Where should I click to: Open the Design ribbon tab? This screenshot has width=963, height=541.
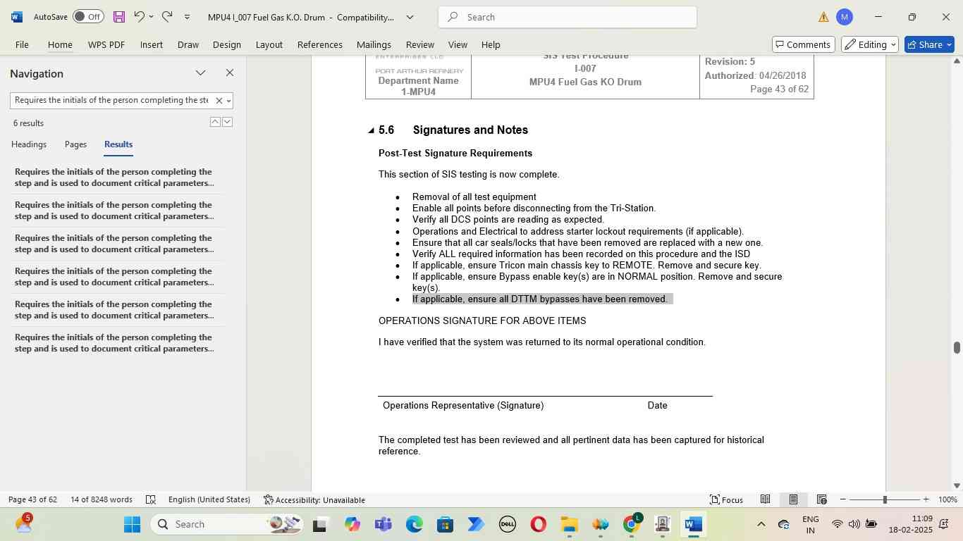point(227,44)
